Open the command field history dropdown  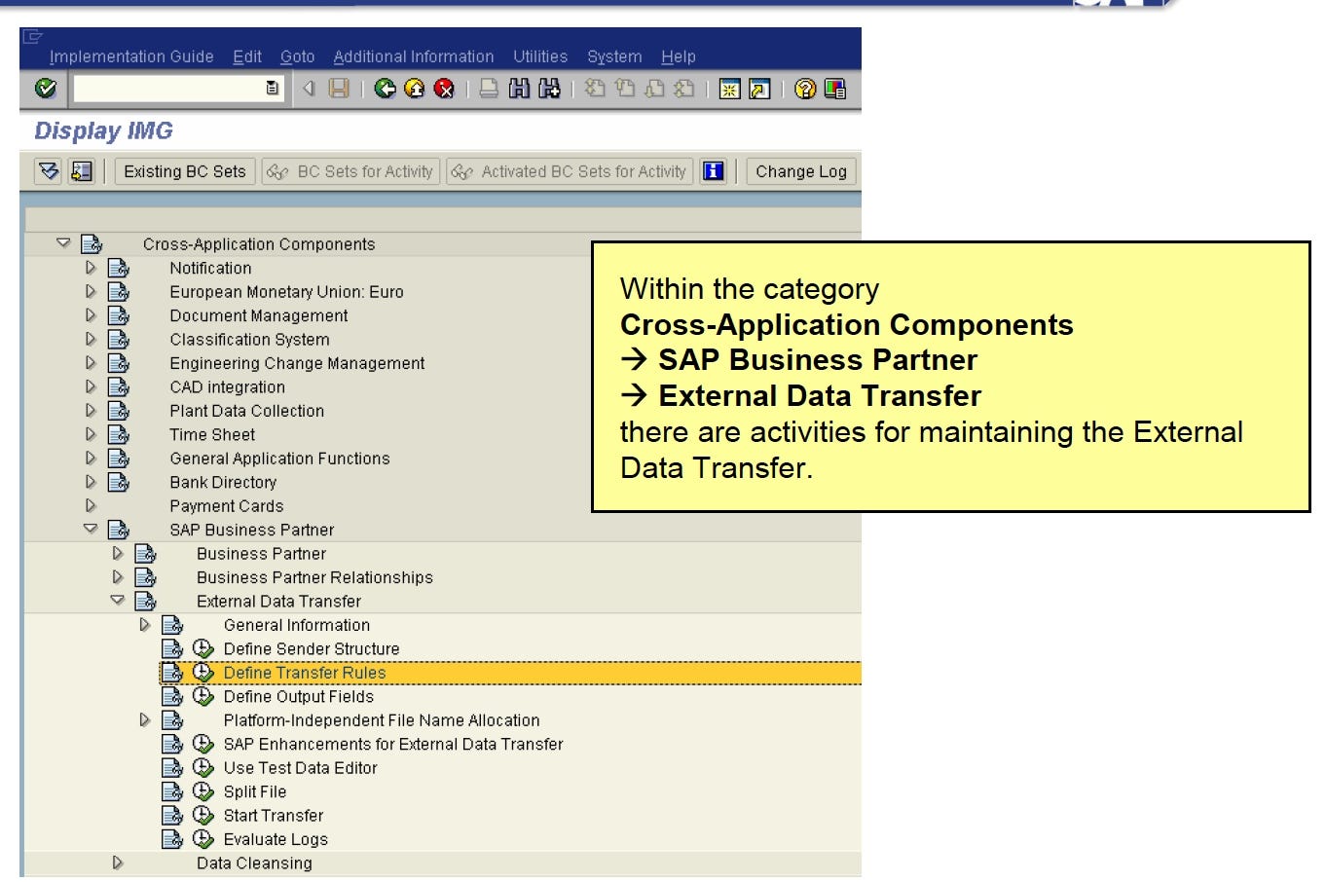273,89
